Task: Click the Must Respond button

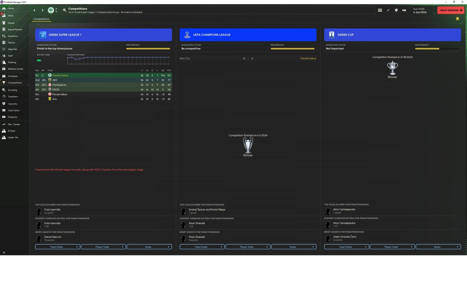Action: tap(451, 10)
